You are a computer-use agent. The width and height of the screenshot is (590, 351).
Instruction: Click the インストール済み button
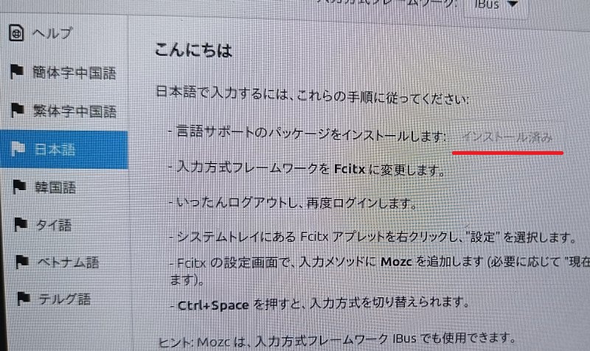tap(507, 136)
